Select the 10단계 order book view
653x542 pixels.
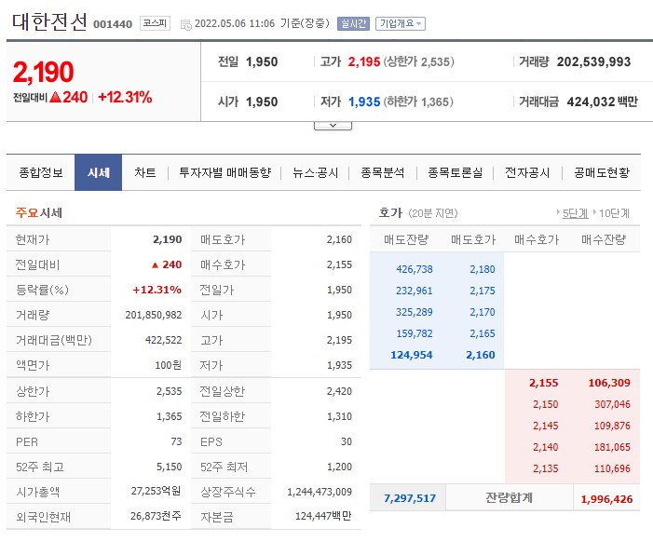pos(614,213)
